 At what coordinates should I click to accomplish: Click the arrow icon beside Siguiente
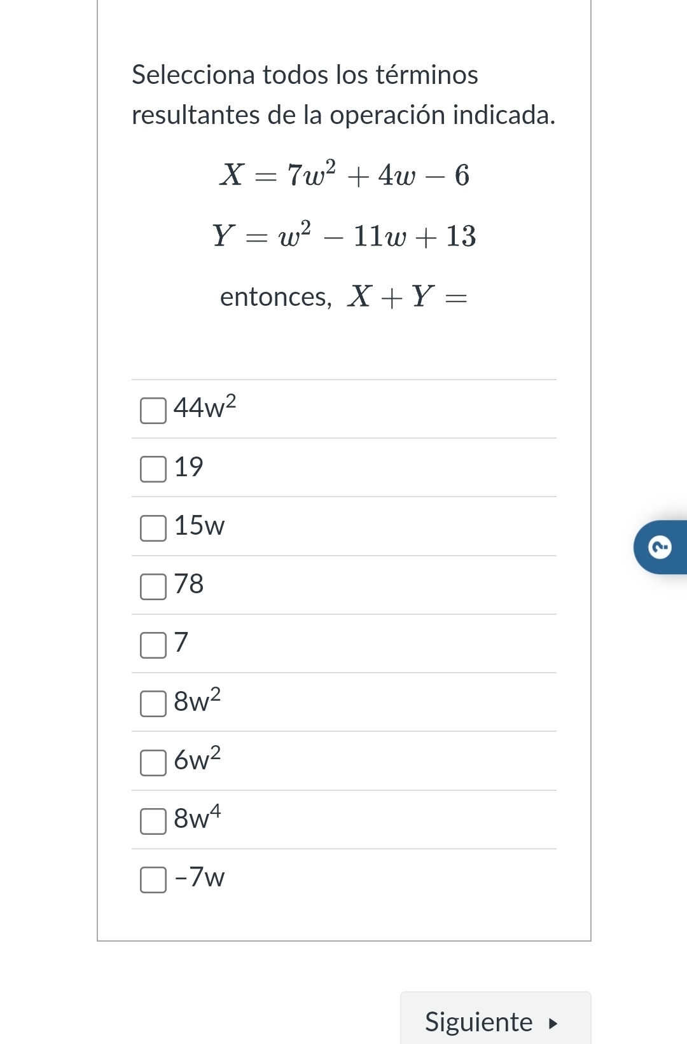(553, 1023)
